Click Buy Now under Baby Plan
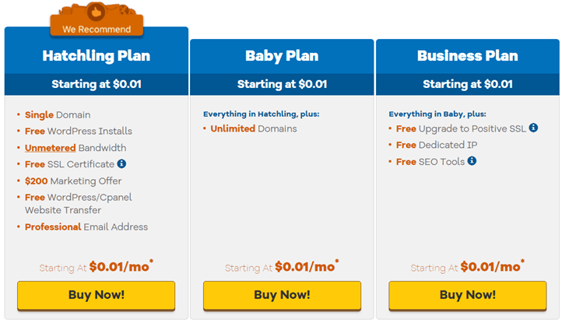 pyautogui.click(x=282, y=295)
